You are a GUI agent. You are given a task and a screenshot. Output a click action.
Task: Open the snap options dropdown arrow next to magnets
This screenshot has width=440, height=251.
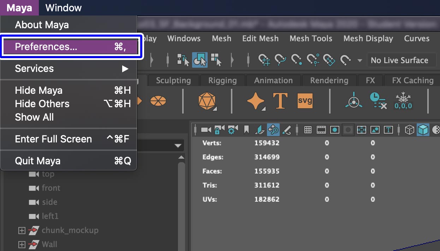pos(360,61)
